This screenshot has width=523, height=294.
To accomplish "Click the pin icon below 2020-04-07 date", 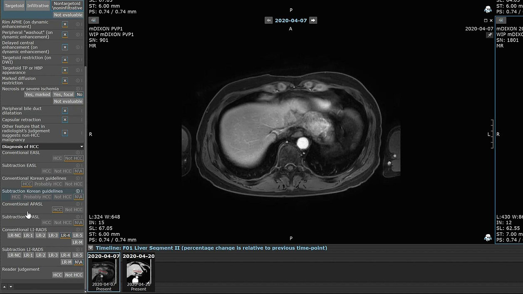I will coord(489,35).
